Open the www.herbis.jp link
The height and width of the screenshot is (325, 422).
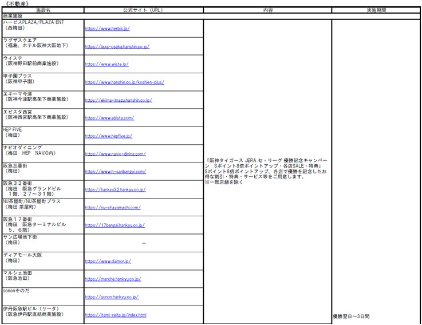[x=108, y=29]
